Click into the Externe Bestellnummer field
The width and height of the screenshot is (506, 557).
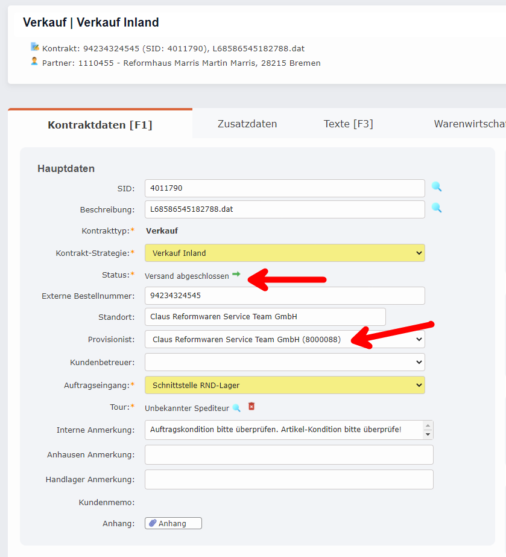(283, 295)
